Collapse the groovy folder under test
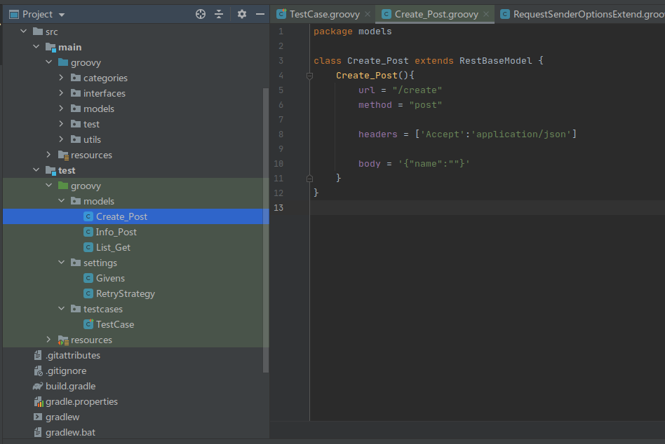Screen dimensions: 665x444 [49, 186]
